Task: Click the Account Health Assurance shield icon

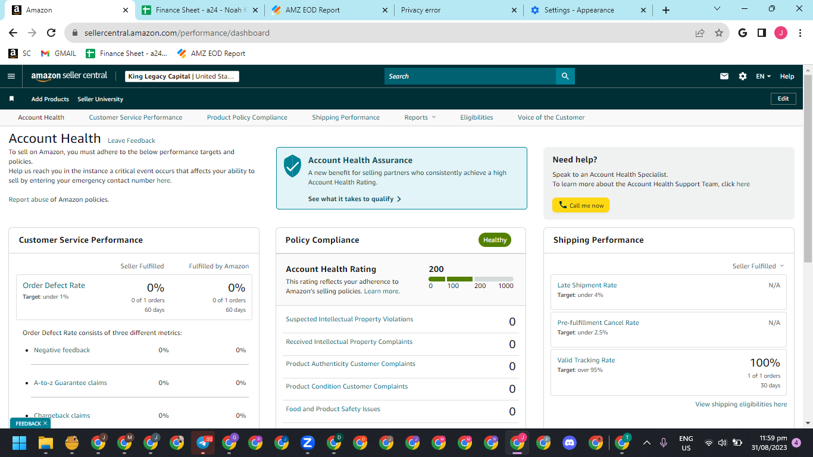Action: coord(292,166)
